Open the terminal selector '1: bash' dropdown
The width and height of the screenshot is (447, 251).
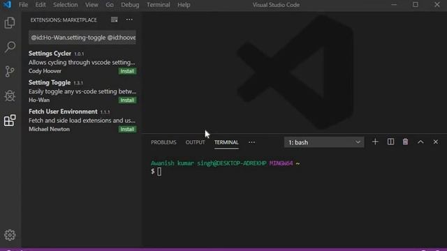coord(324,142)
